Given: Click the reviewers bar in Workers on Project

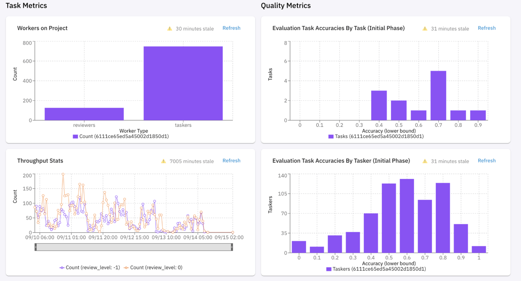Looking at the screenshot, I should tap(84, 114).
